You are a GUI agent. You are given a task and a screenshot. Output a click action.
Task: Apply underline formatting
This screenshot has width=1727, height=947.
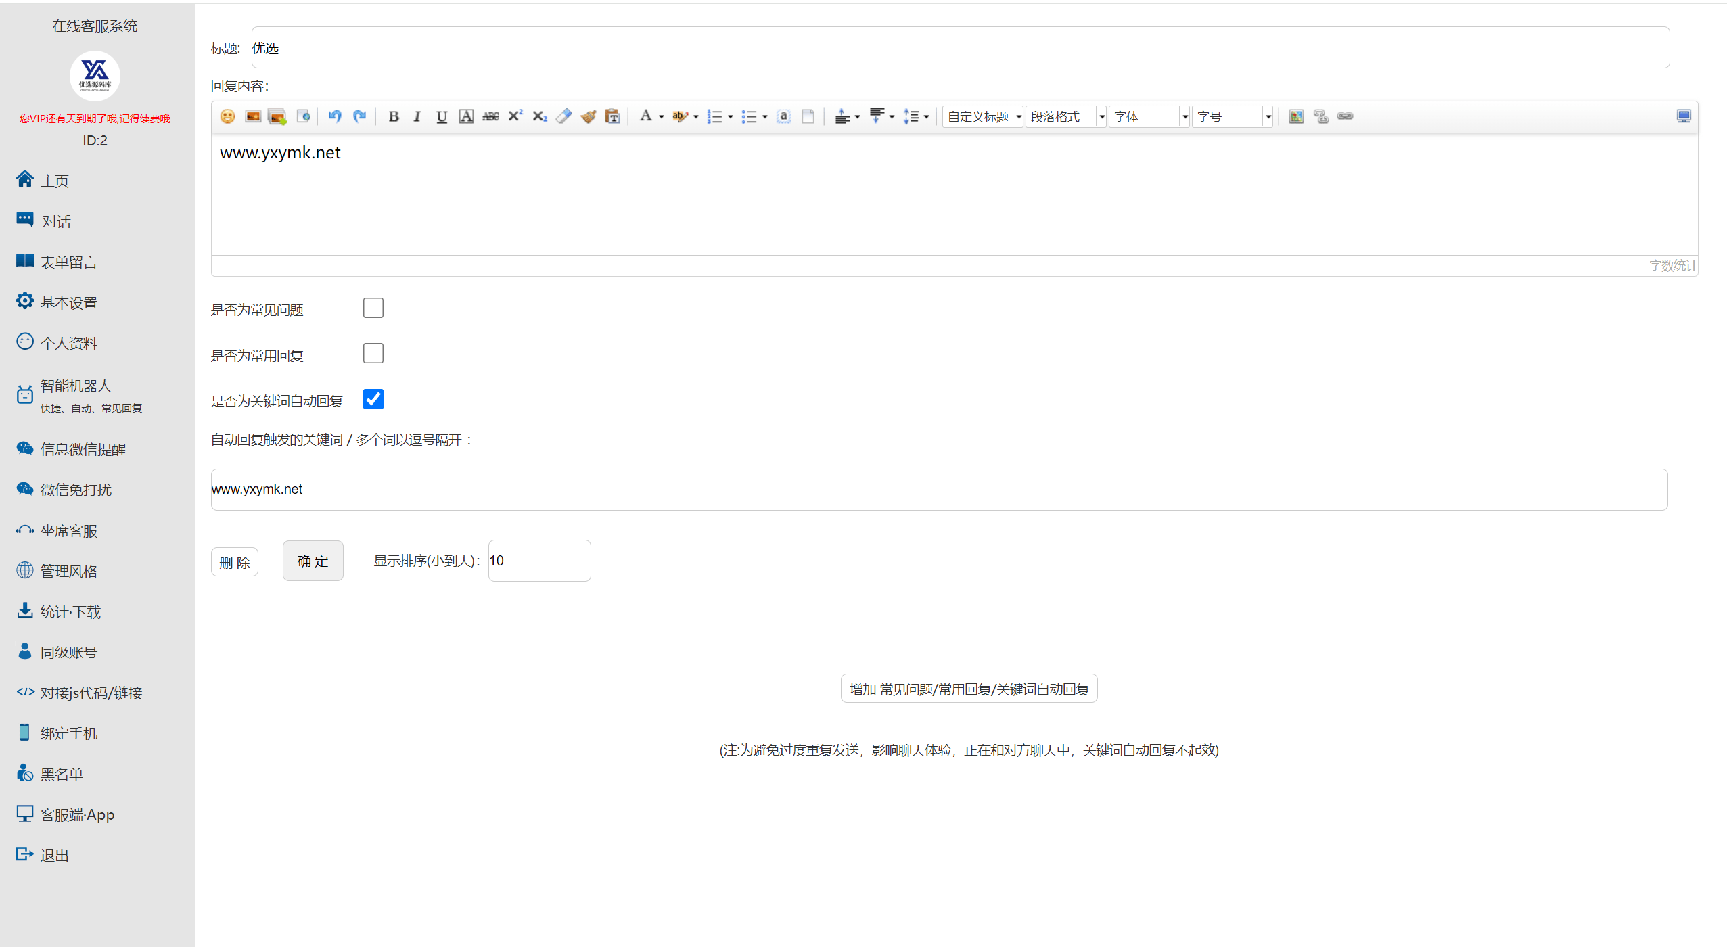442,116
